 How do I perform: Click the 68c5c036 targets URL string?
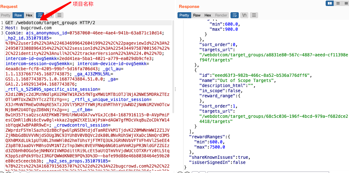(274, 119)
